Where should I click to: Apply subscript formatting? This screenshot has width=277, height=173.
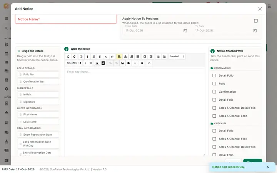tap(106, 57)
